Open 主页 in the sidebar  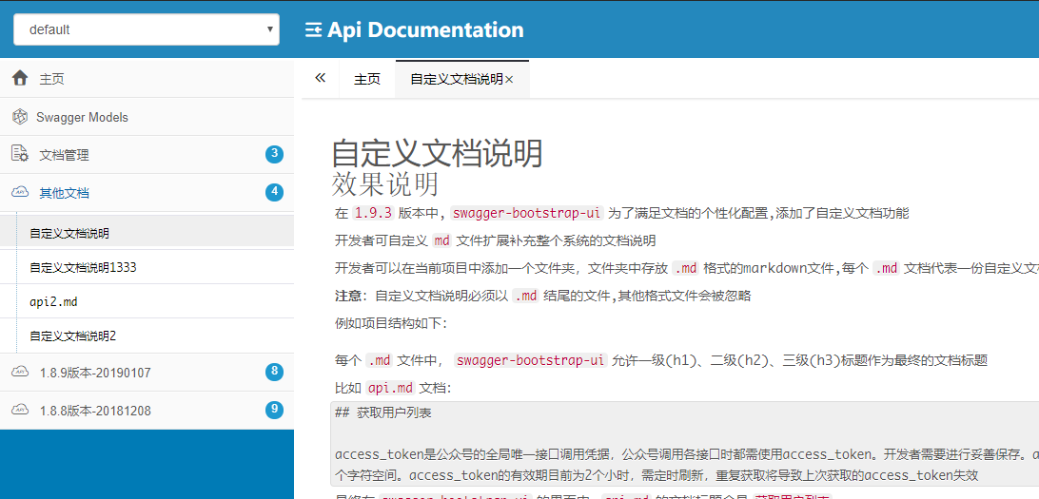[x=147, y=79]
